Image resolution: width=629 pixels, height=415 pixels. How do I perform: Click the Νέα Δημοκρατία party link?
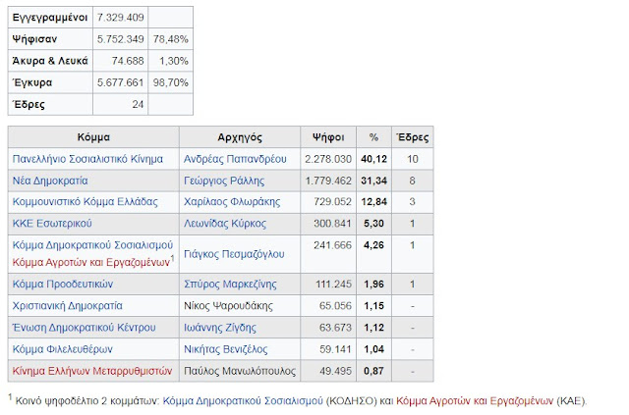coord(50,181)
